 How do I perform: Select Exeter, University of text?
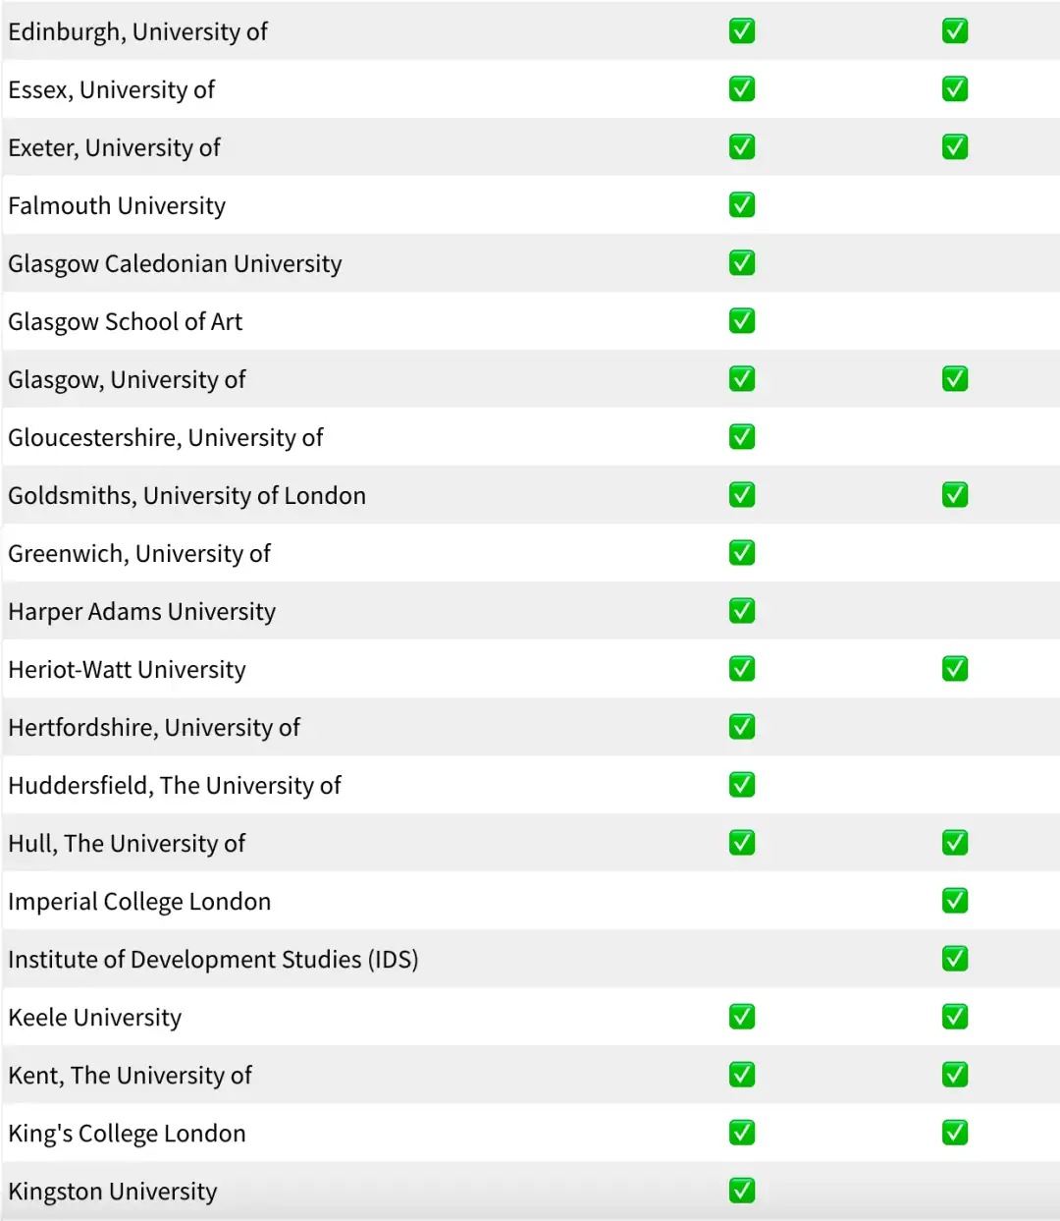point(114,148)
